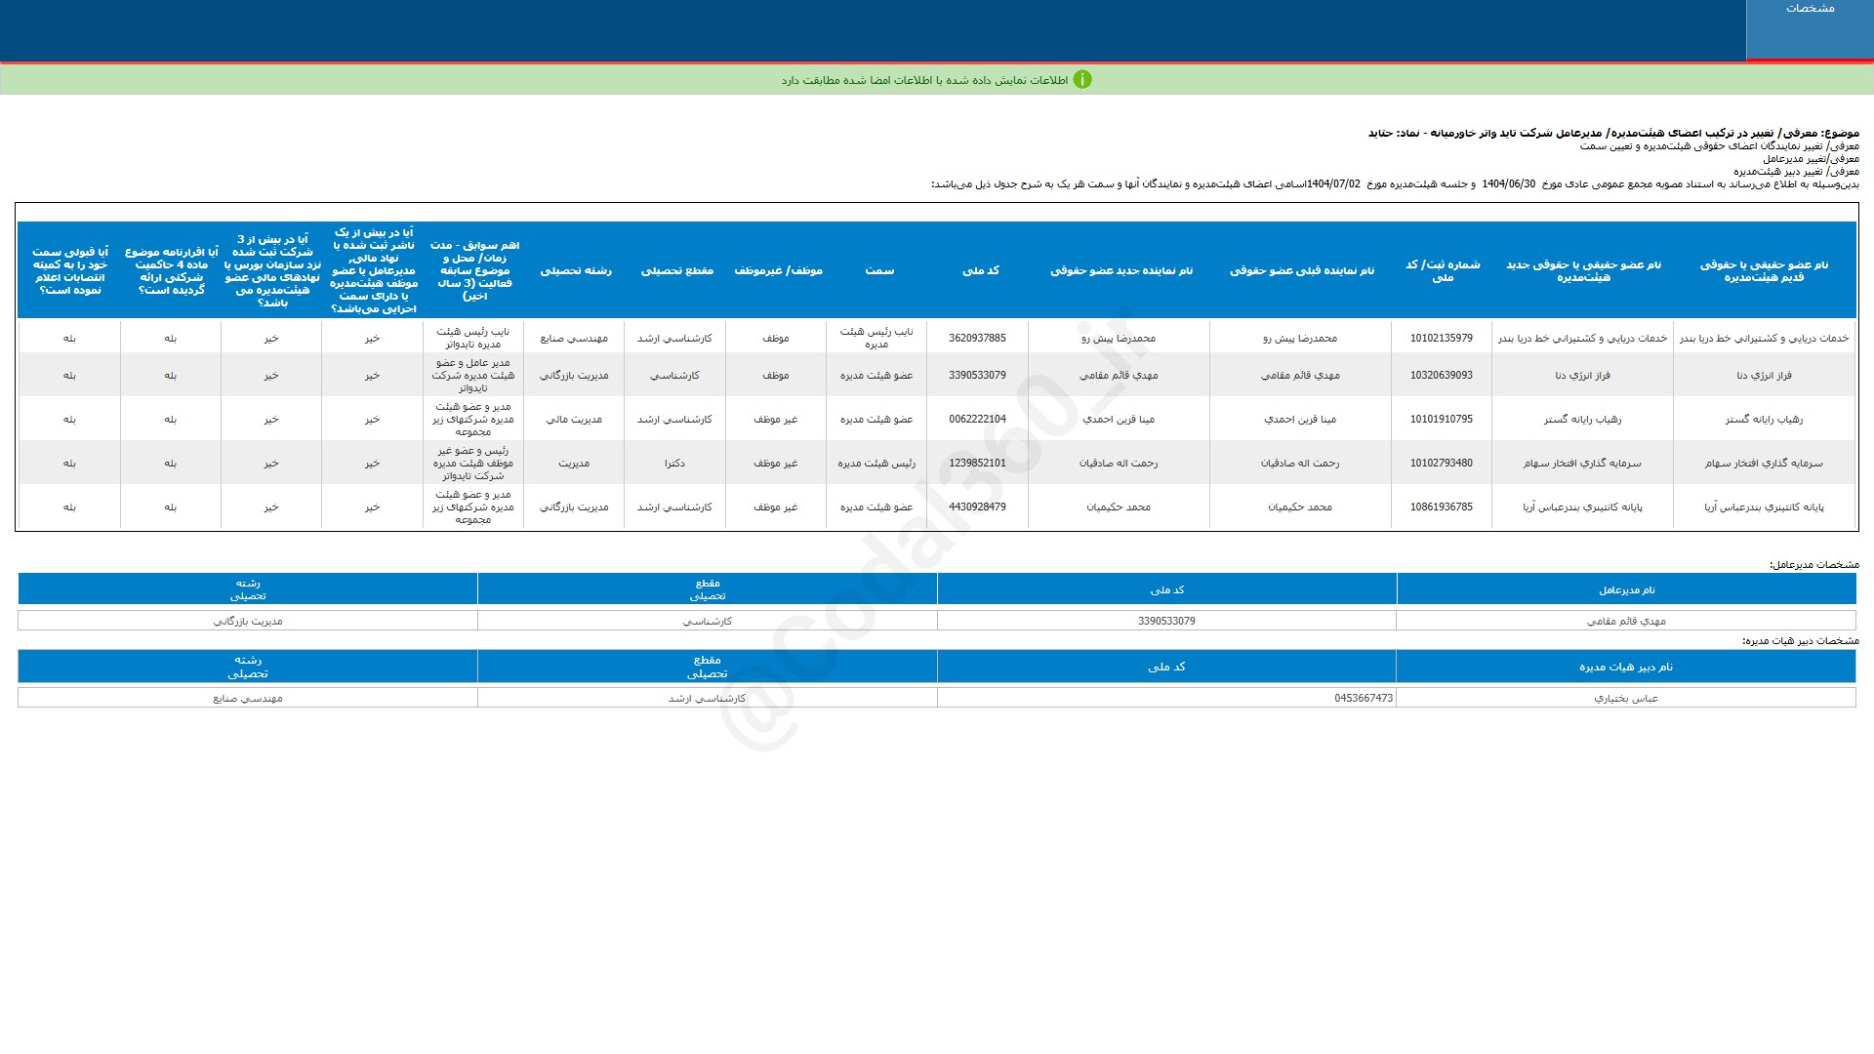Viewport: 1874px width, 1054px height.
Task: Select رحمت اله صادقيان new representative cell
Action: (x=1118, y=463)
